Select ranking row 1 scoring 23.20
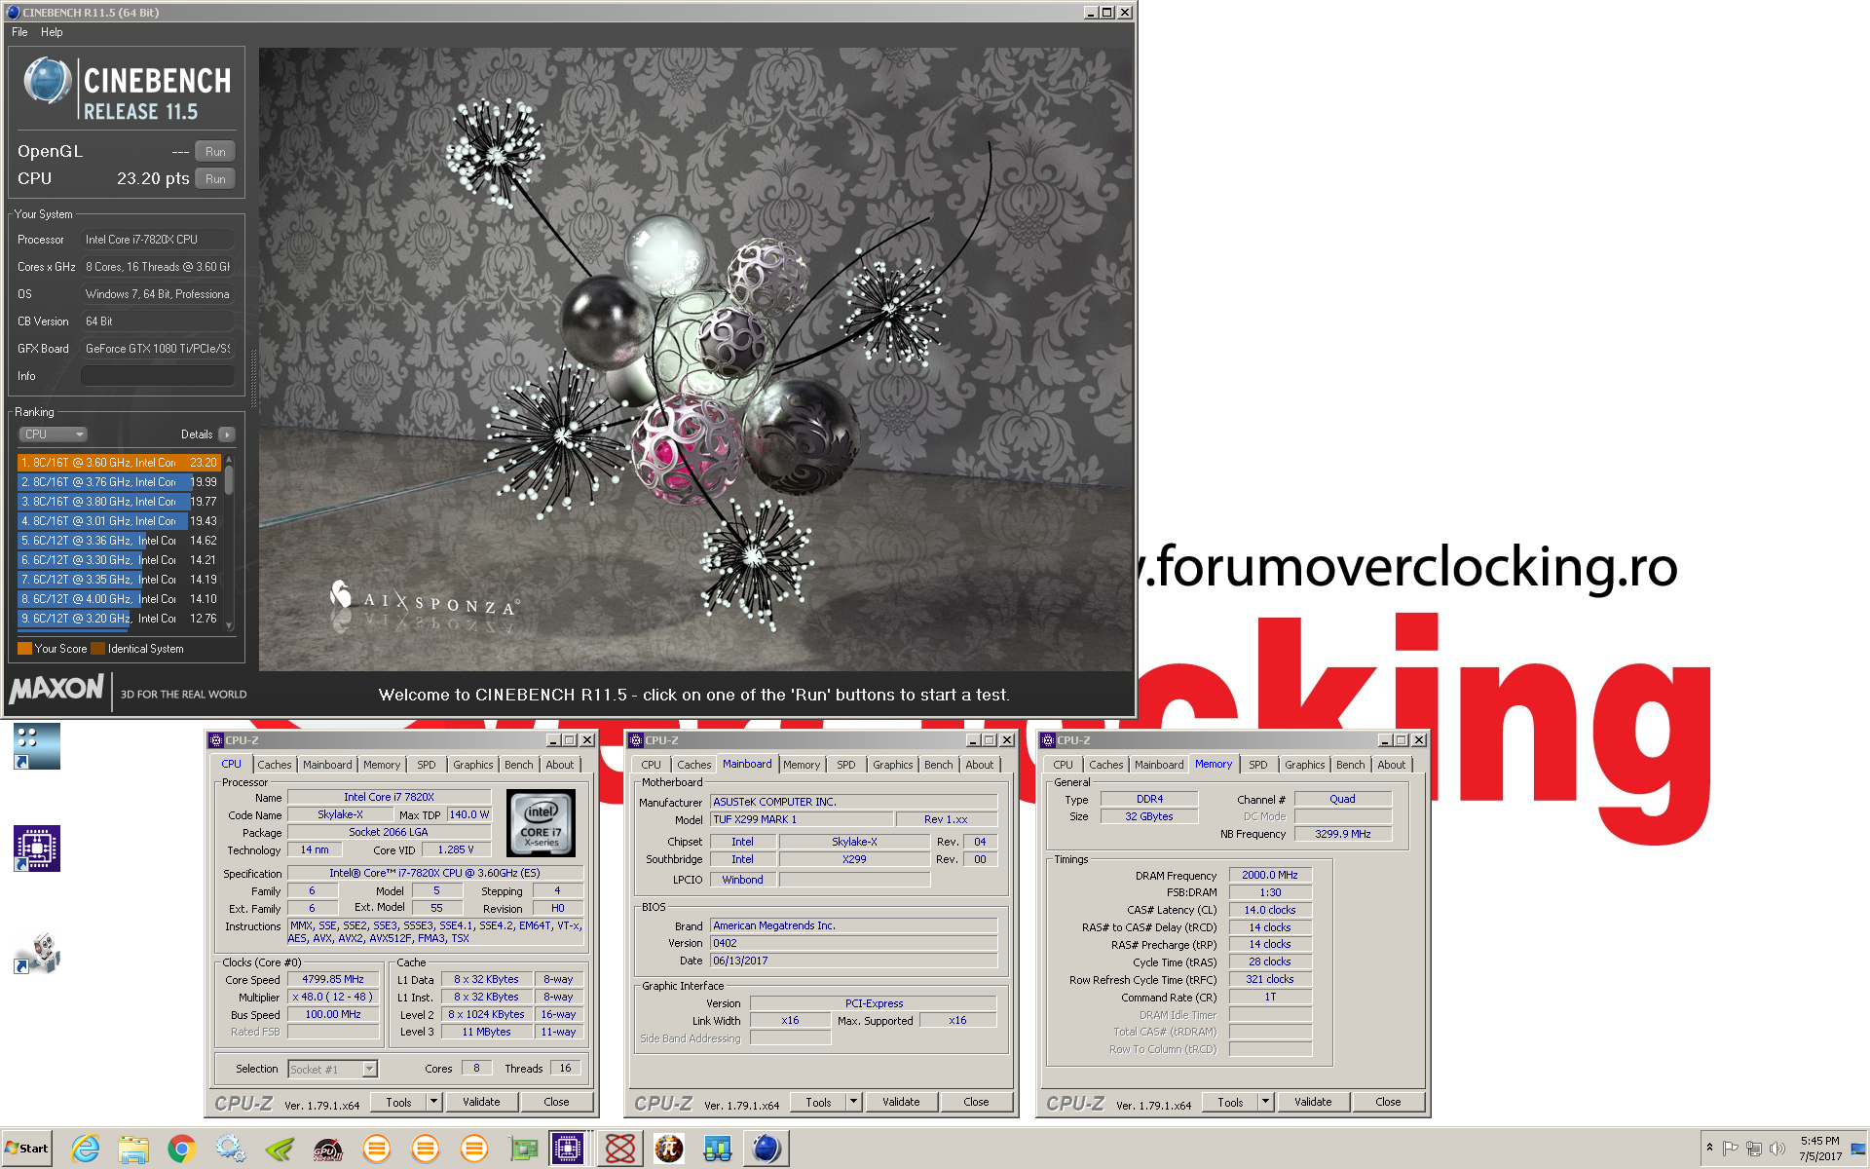The image size is (1870, 1169). [x=119, y=463]
